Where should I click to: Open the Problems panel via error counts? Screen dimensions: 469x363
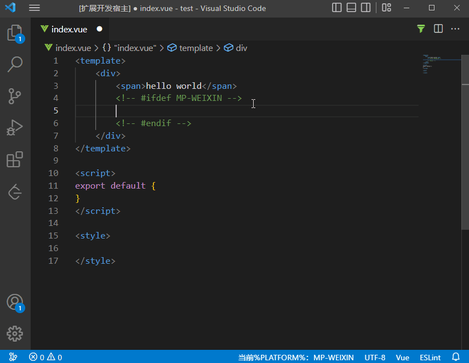(46, 357)
